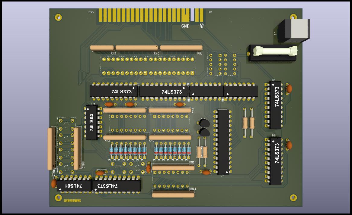
Task: Click the glass fuse in its holder
Action: (275, 51)
